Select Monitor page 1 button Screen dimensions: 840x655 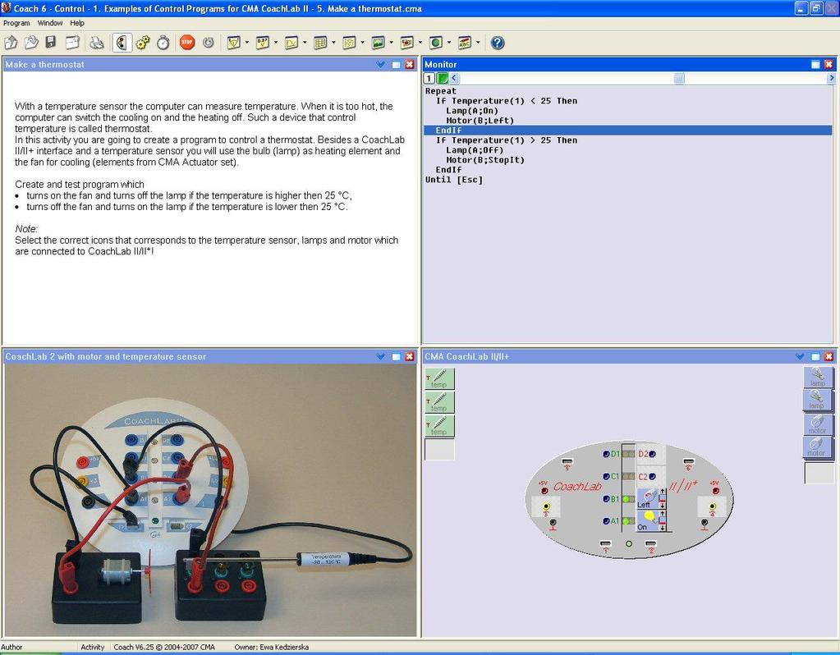(x=429, y=78)
